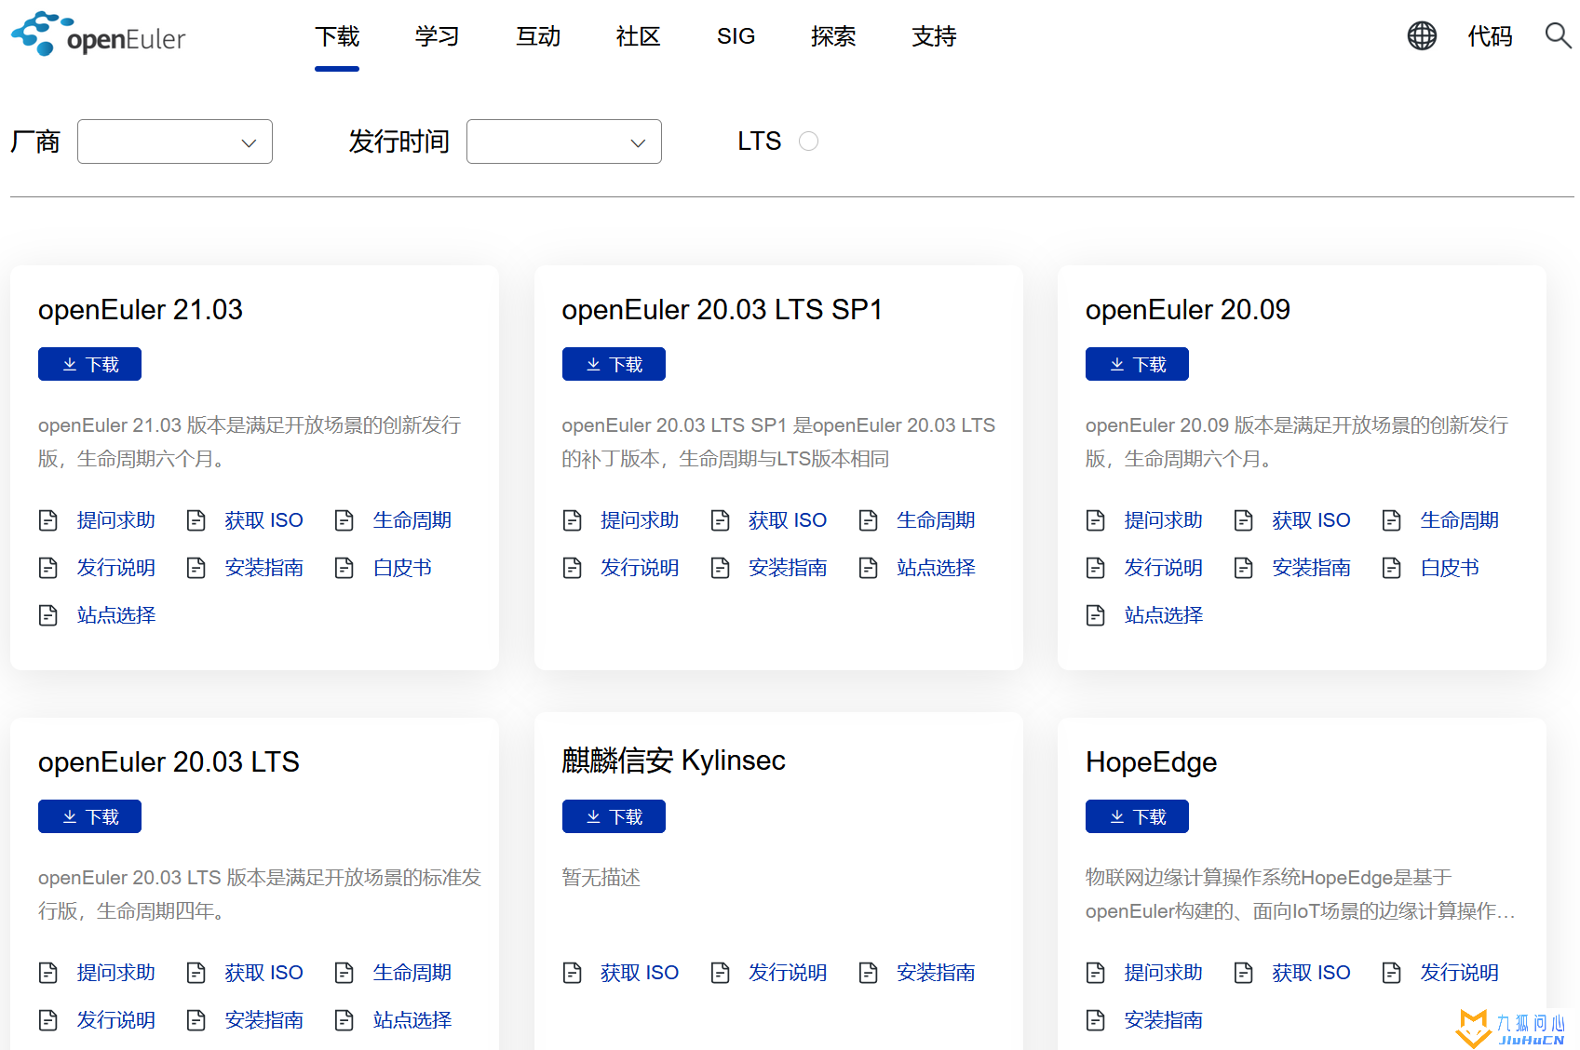The image size is (1580, 1050).
Task: Click document icon beside 站点选择 in 20.03 LTS SP1
Action: (869, 568)
